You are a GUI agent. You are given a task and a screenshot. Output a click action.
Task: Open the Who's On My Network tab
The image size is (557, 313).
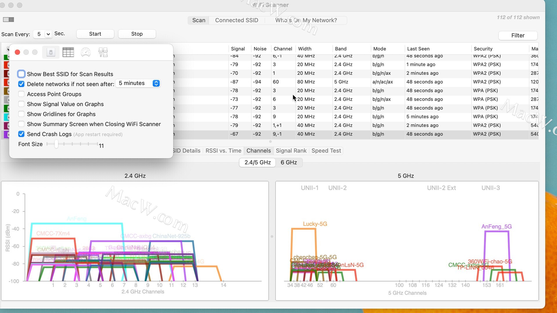pos(306,20)
